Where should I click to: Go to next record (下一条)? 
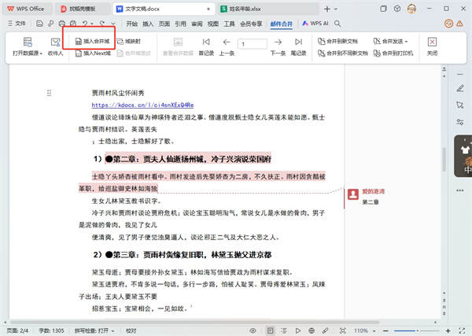[278, 46]
